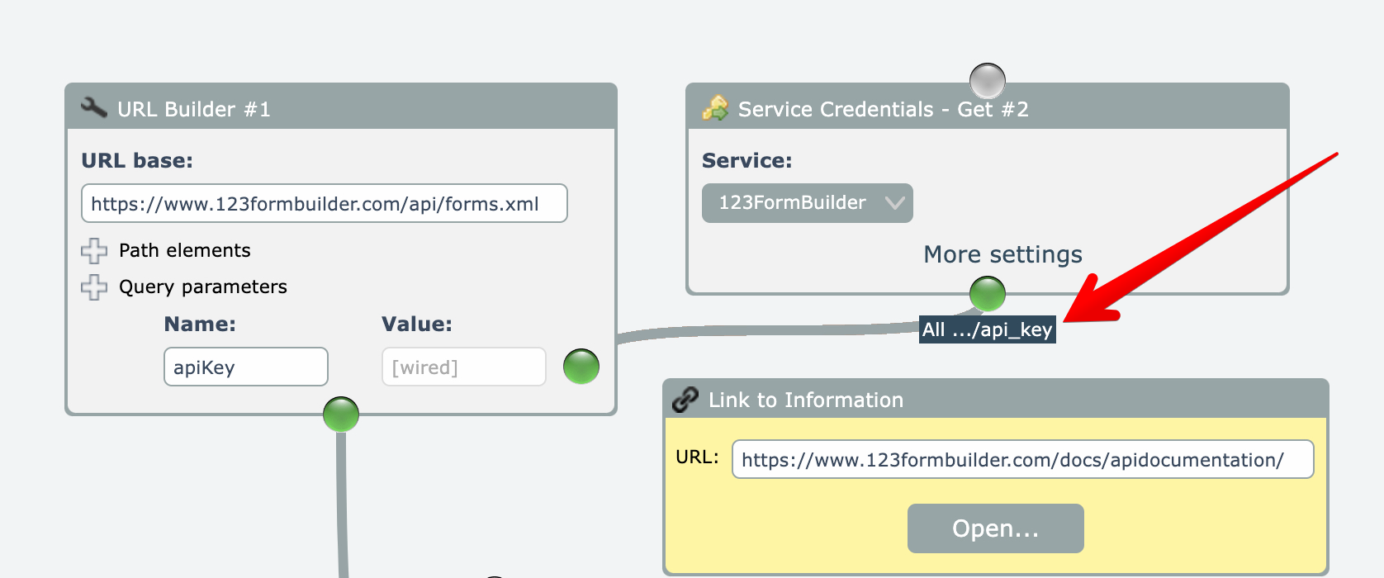Viewport: 1384px width, 578px height.
Task: Select the Service Credentials - Get #2 title
Action: [x=883, y=110]
